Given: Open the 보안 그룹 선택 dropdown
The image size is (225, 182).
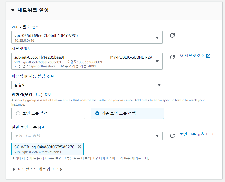Looking at the screenshot, I should pos(87,135).
